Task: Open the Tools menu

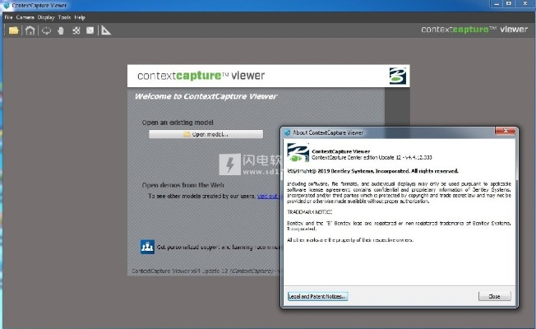Action: pos(64,16)
